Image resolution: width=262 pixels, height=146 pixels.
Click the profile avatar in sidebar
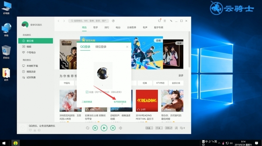pos(25,25)
